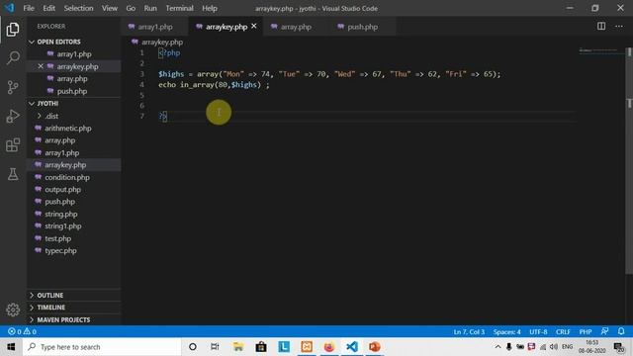Open Windows action center notifications

618,347
